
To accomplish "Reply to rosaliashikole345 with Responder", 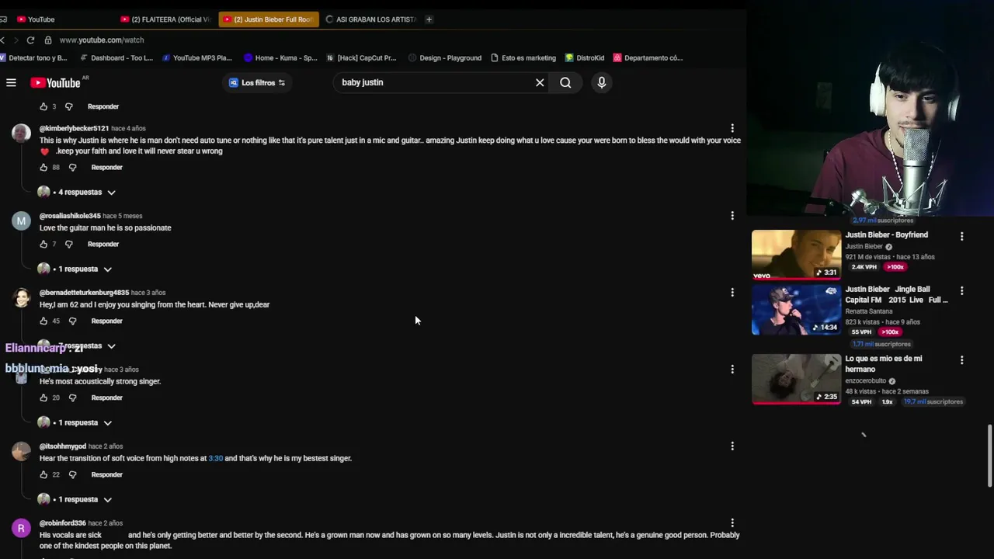I will tap(103, 244).
